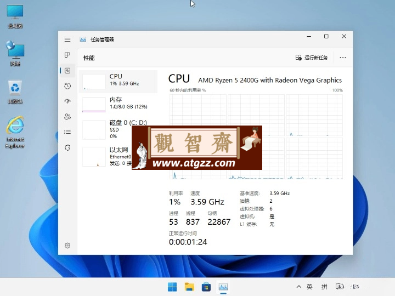Select the 磁盘 0 disk entry
Viewport: 395px width, 296px height.
(x=118, y=129)
